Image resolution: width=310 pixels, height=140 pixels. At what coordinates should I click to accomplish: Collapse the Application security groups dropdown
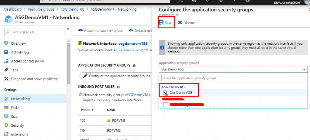pyautogui.click(x=304, y=69)
